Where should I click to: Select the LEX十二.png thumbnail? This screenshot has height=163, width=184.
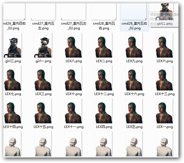pyautogui.click(x=104, y=78)
